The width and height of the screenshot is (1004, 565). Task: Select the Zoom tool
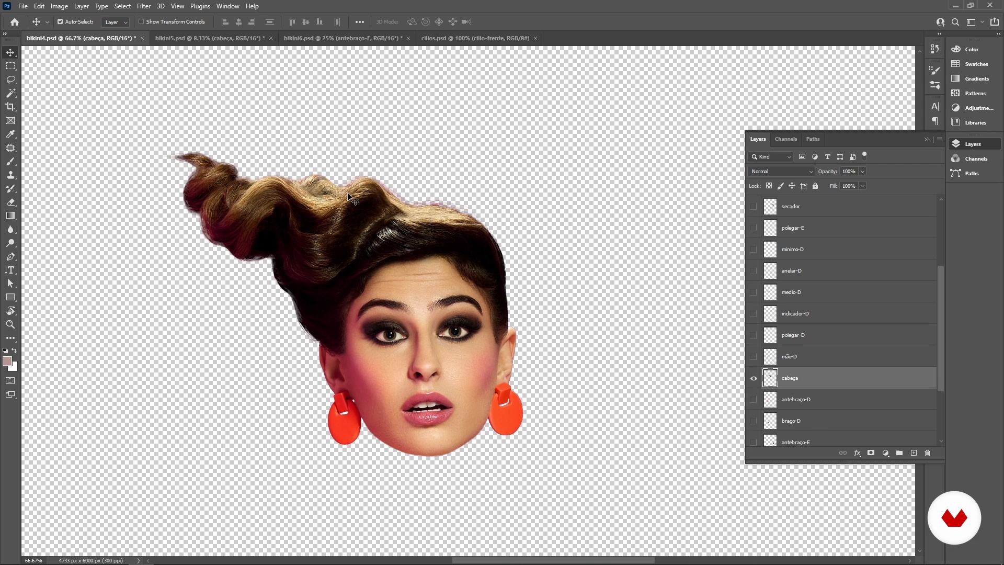click(10, 324)
